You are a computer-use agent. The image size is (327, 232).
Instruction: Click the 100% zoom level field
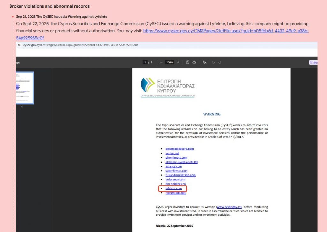170,62
